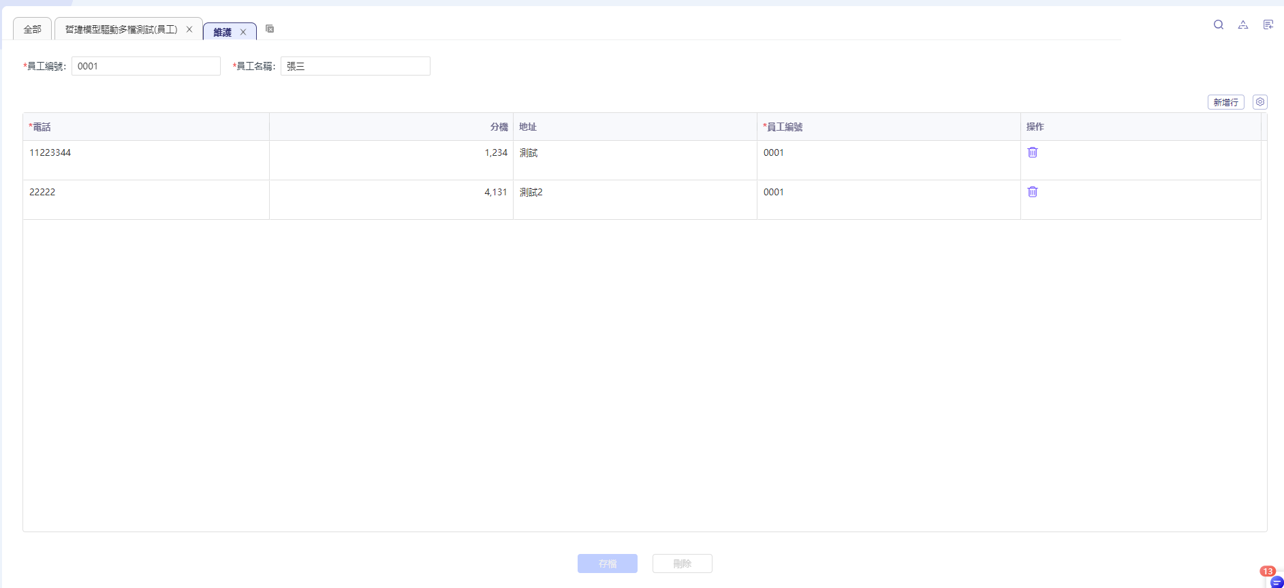Select the address cell 測試2
This screenshot has height=588, width=1284.
[634, 193]
